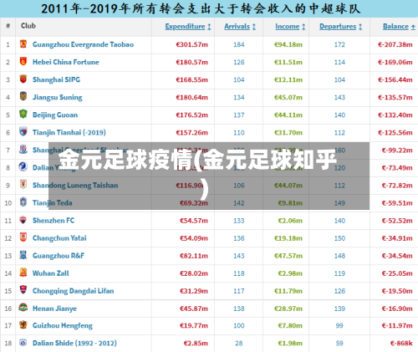This screenshot has width=418, height=352.
Task: Click Guangzhou Evergrande departures count 172
Action: tap(339, 44)
